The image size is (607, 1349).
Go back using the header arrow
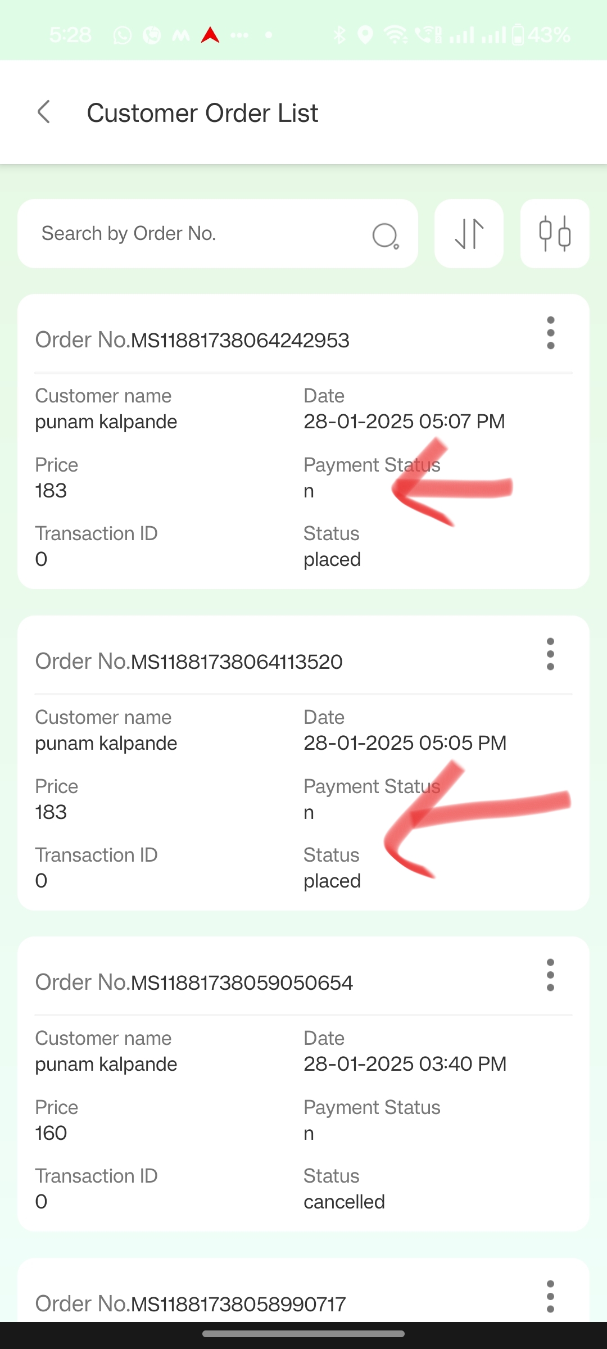(x=44, y=112)
